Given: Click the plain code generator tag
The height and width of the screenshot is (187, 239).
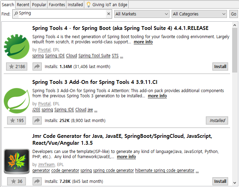Looking at the screenshot, I should click(x=65, y=170).
